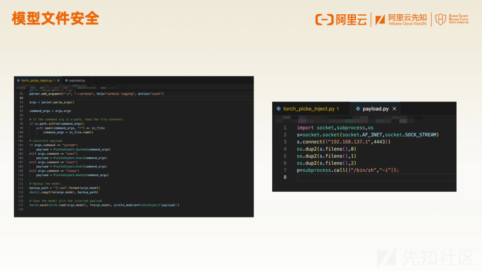Click comment 'Save the model with the injected payload'
This screenshot has width=482, height=271.
(66, 201)
